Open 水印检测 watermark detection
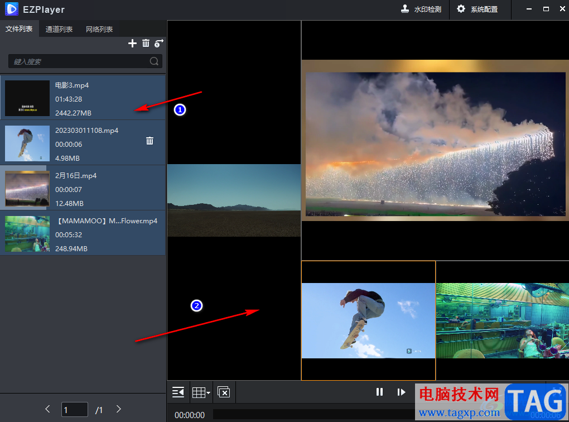This screenshot has width=569, height=422. point(421,9)
